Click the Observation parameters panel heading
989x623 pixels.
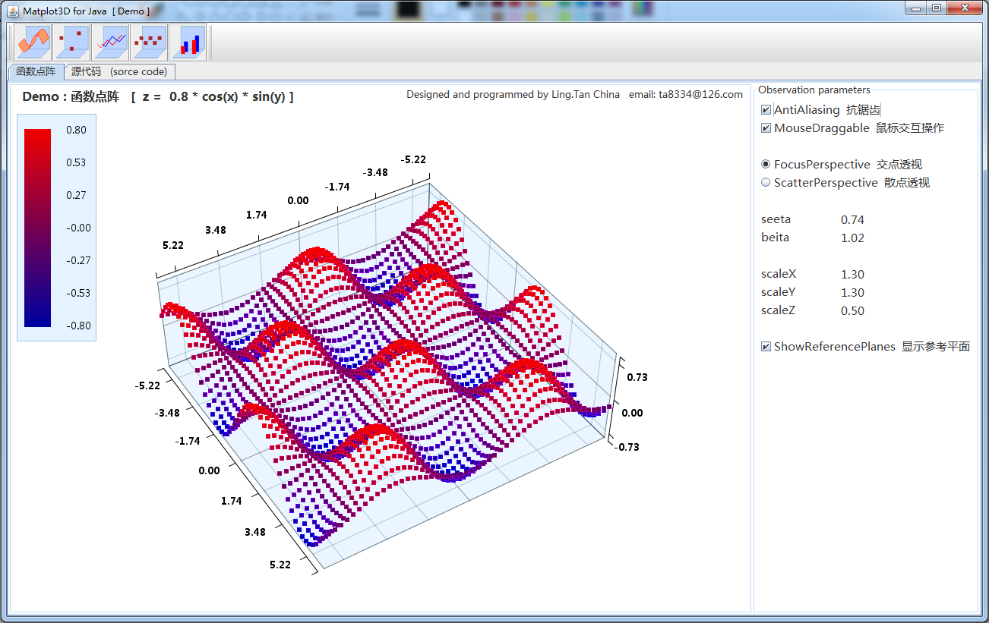pyautogui.click(x=814, y=90)
